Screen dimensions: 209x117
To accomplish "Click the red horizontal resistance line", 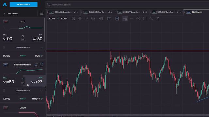I will point(128,51).
